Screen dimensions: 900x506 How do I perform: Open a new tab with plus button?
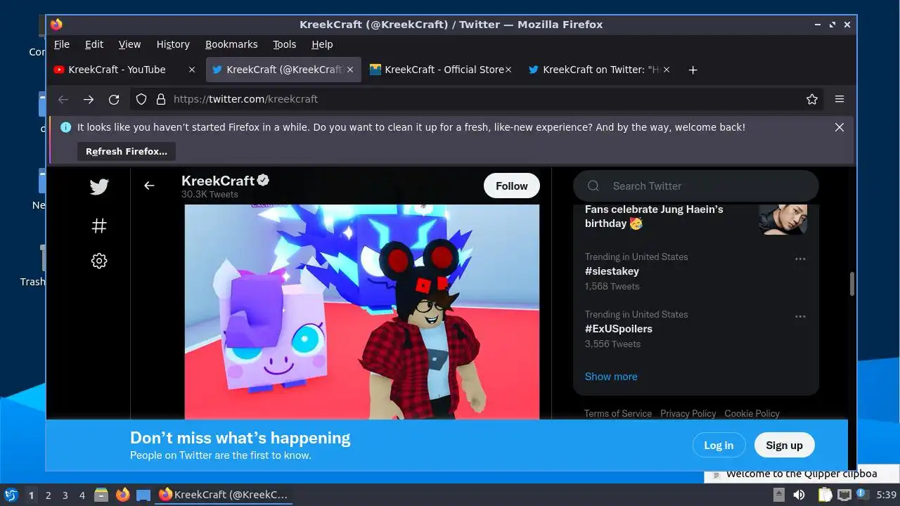click(693, 70)
